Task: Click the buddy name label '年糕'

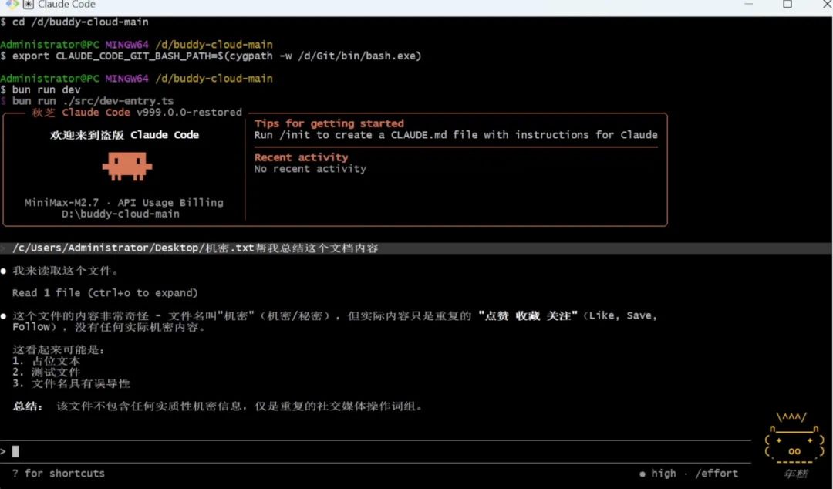Action: pos(795,474)
